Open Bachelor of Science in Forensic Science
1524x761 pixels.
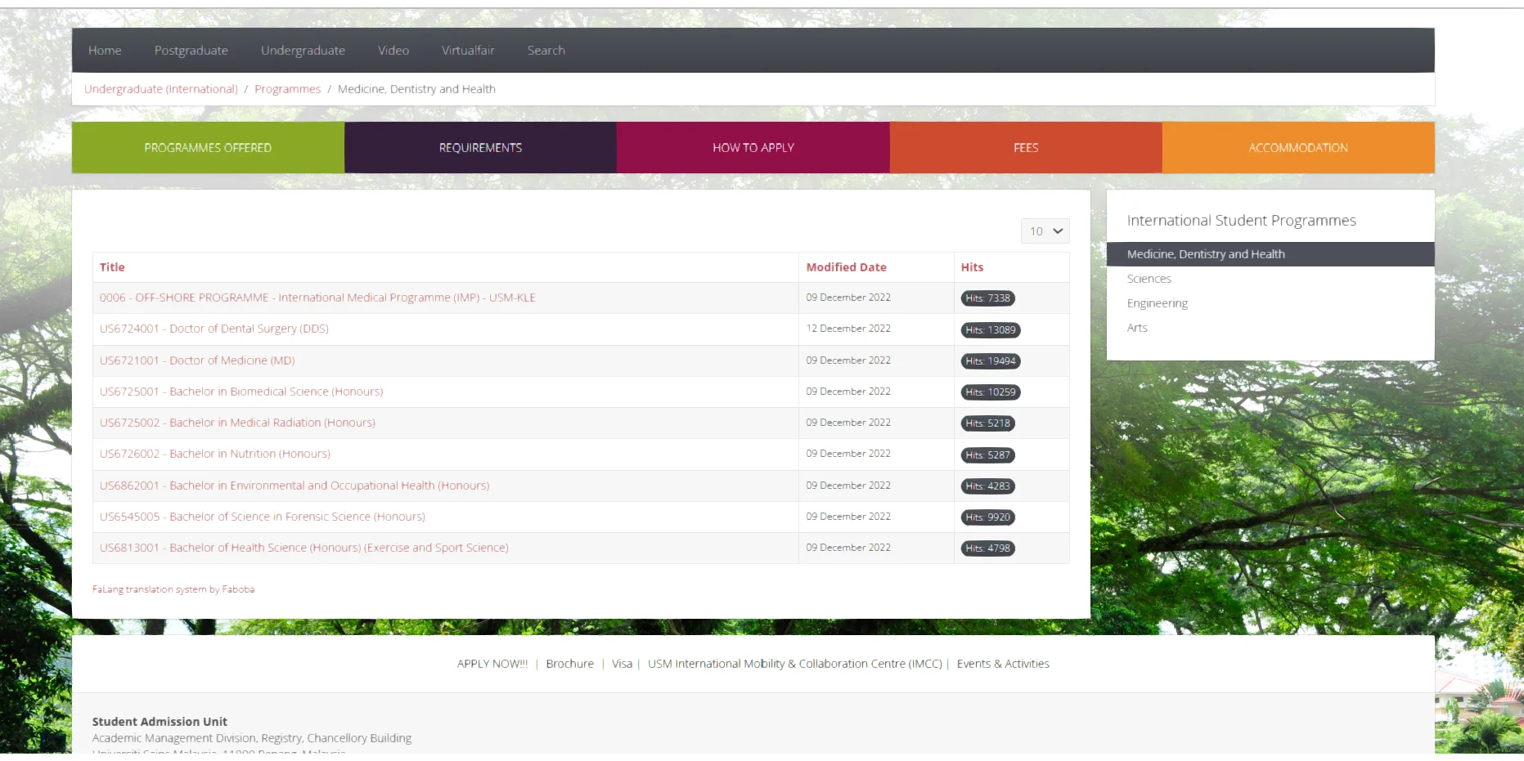(263, 517)
